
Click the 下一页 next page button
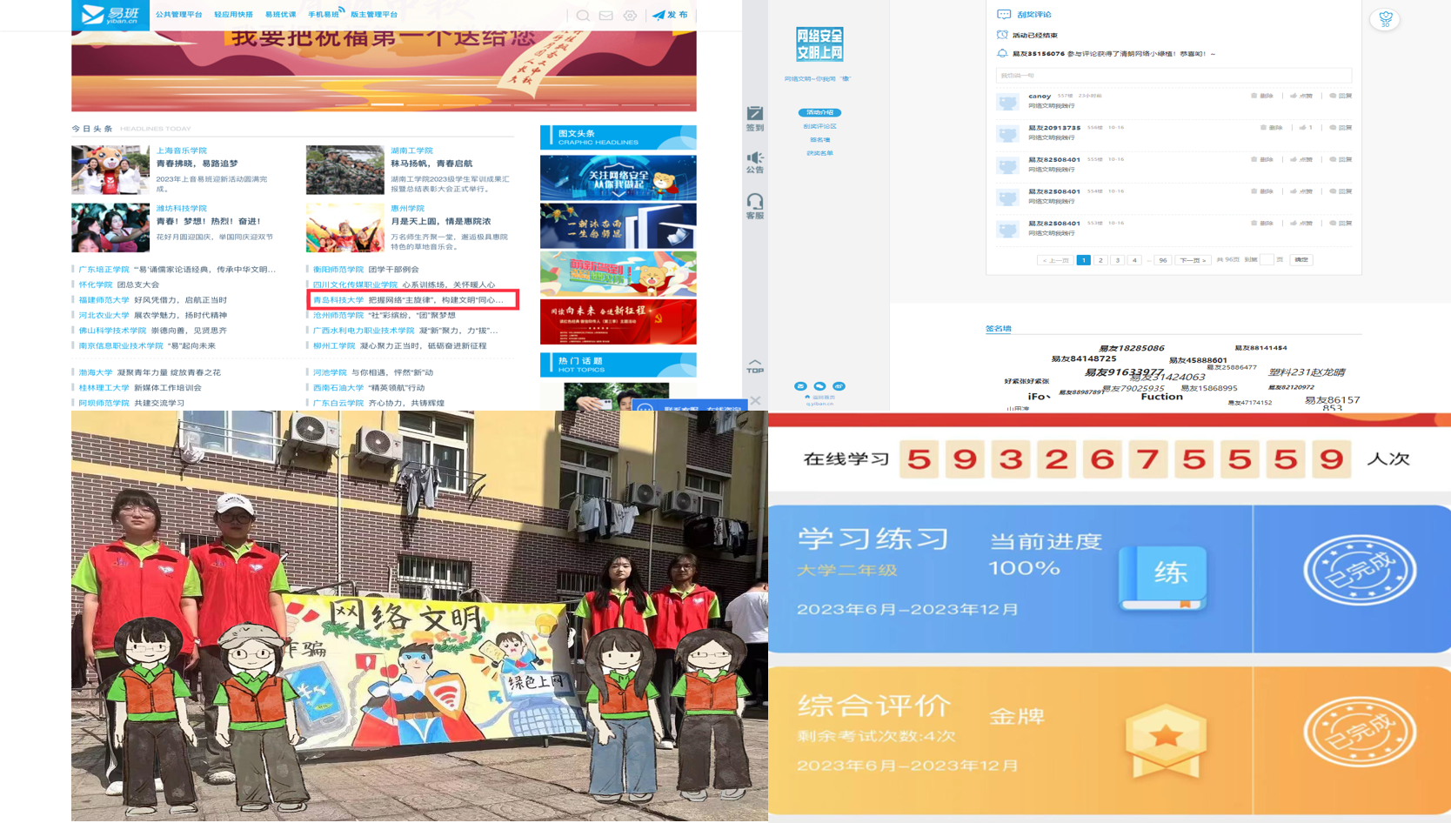pyautogui.click(x=1192, y=260)
